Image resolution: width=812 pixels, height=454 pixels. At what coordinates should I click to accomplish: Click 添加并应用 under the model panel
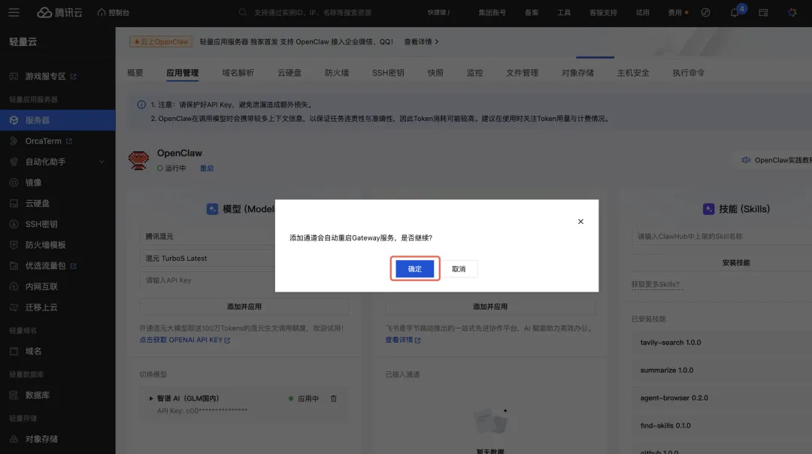(244, 307)
